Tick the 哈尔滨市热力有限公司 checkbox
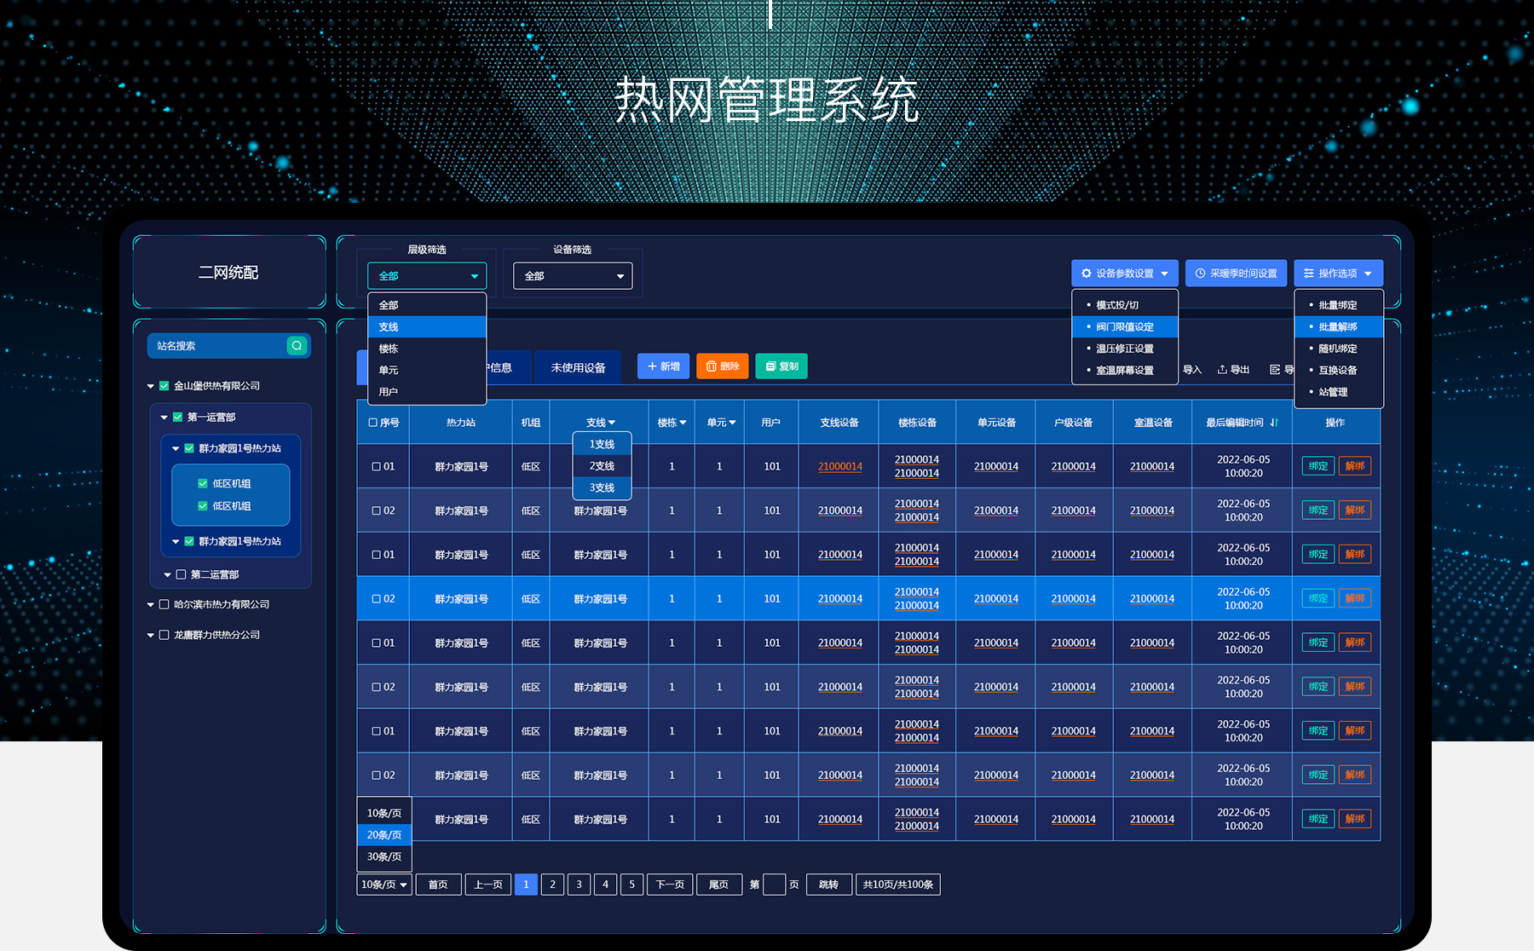The image size is (1534, 951). click(x=164, y=604)
